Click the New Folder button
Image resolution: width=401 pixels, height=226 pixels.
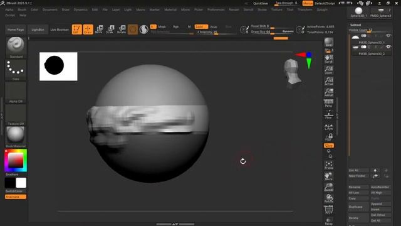click(358, 176)
